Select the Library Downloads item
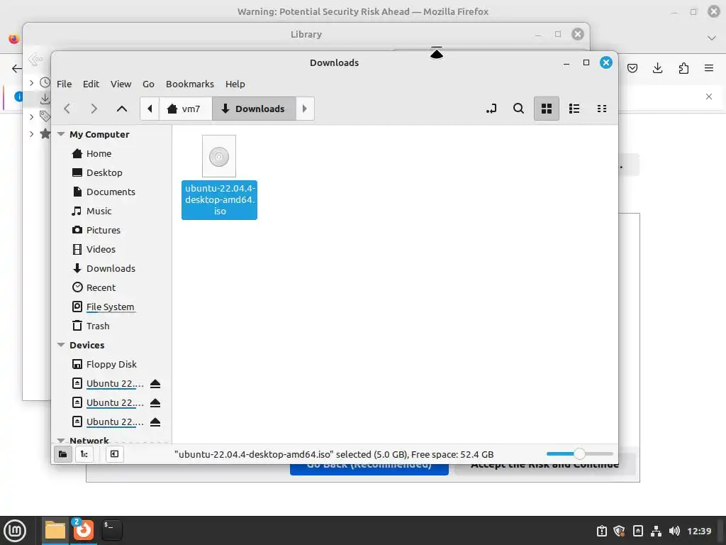The image size is (726, 545). pos(45,98)
